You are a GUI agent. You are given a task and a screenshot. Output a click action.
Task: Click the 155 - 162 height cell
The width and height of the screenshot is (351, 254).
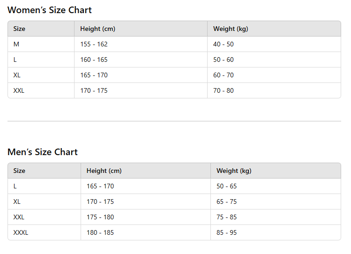[x=94, y=44]
